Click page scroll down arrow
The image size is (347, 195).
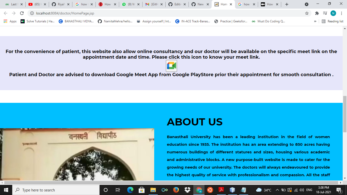345,178
